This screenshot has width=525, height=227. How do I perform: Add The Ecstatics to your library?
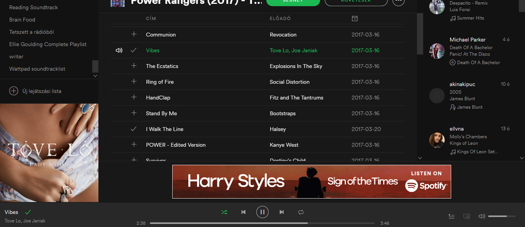point(134,66)
